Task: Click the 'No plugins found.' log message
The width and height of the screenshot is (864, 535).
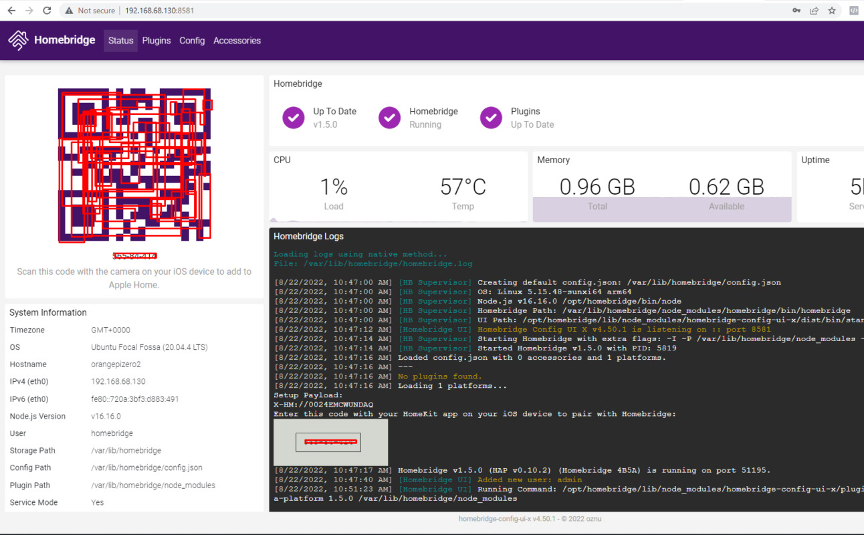Action: click(440, 377)
